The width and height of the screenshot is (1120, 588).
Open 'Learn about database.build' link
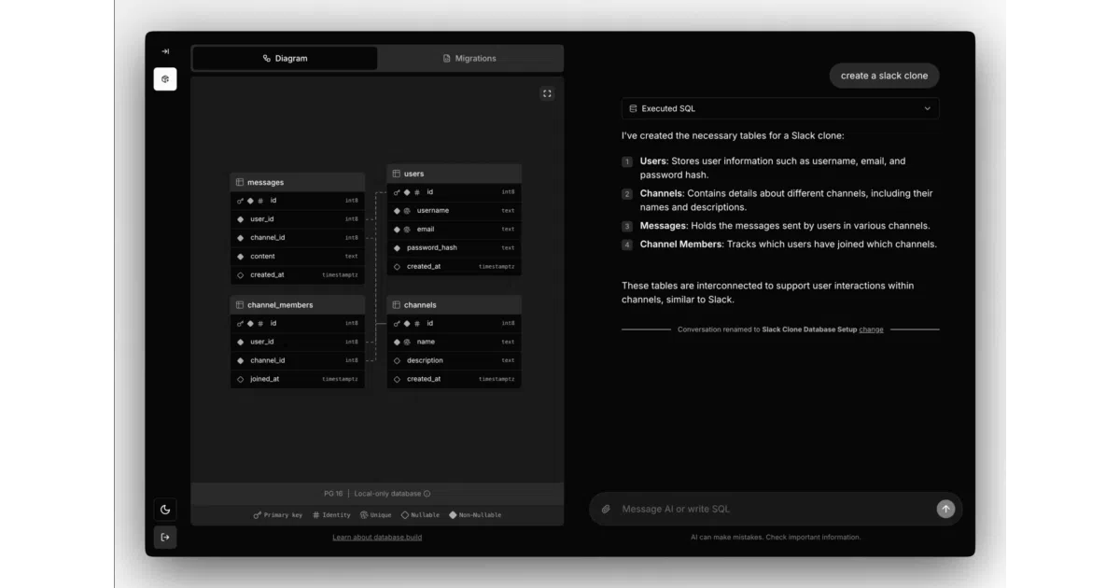point(377,538)
